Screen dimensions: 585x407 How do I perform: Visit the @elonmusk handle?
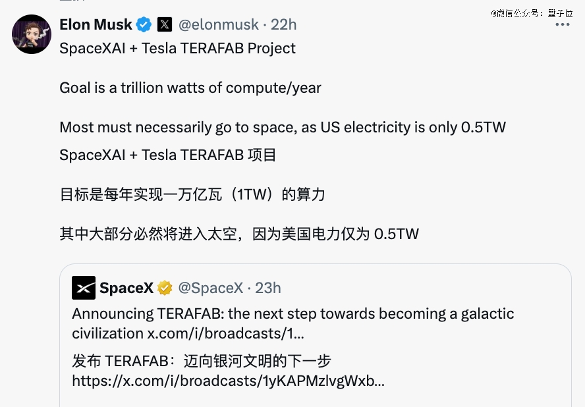point(218,25)
